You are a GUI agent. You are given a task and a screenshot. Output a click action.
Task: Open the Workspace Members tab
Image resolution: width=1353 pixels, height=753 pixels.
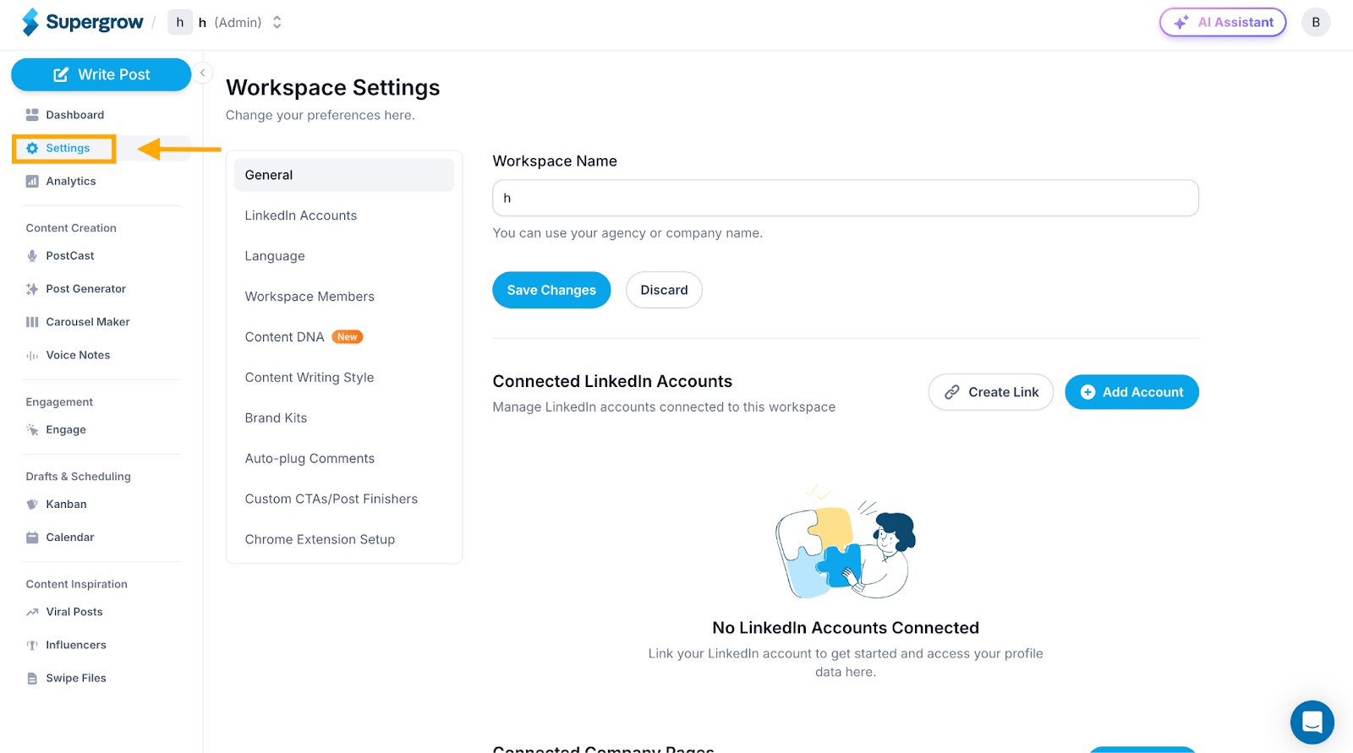(344, 297)
